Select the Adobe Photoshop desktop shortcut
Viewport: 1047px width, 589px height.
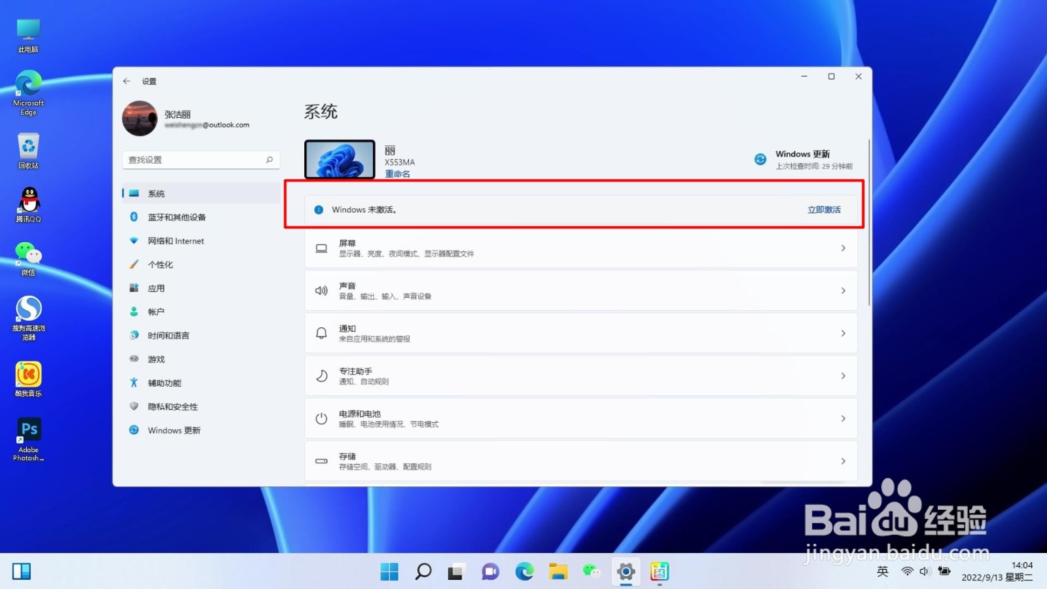coord(28,440)
